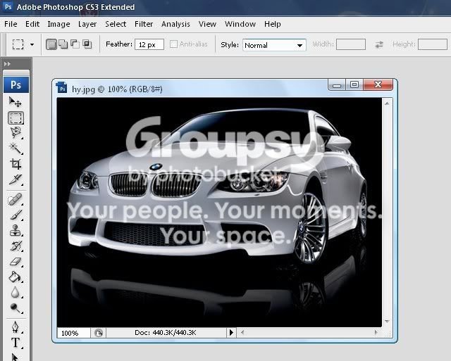The height and width of the screenshot is (361, 451).
Task: Close the hy.jpg document window
Action: 378,84
